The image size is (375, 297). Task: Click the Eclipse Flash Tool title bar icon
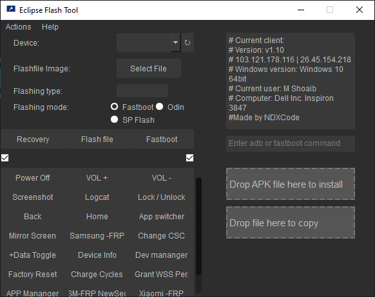(x=11, y=9)
